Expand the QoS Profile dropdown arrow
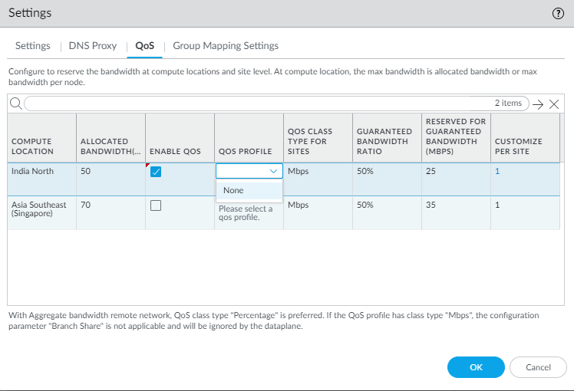 [x=274, y=172]
